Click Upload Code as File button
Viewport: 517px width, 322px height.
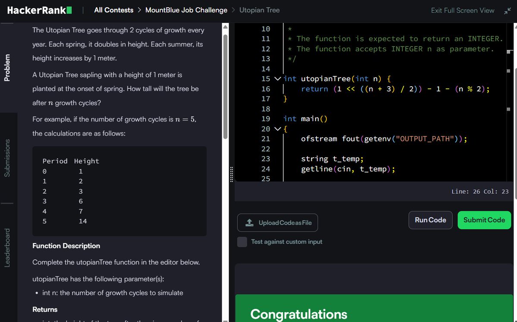(278, 223)
